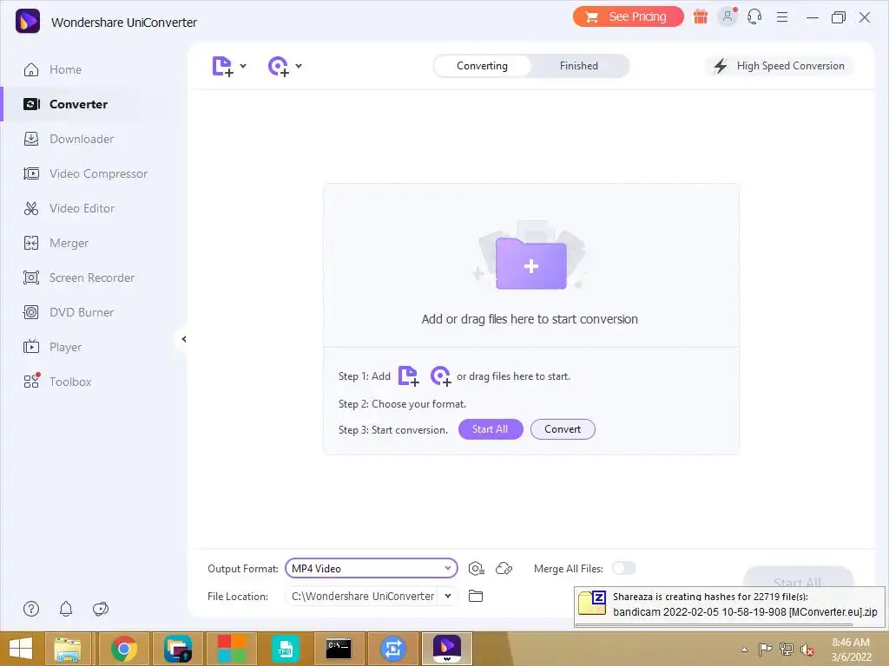Image resolution: width=889 pixels, height=666 pixels.
Task: Open the blue sync-arrows taskbar icon
Action: click(x=392, y=649)
